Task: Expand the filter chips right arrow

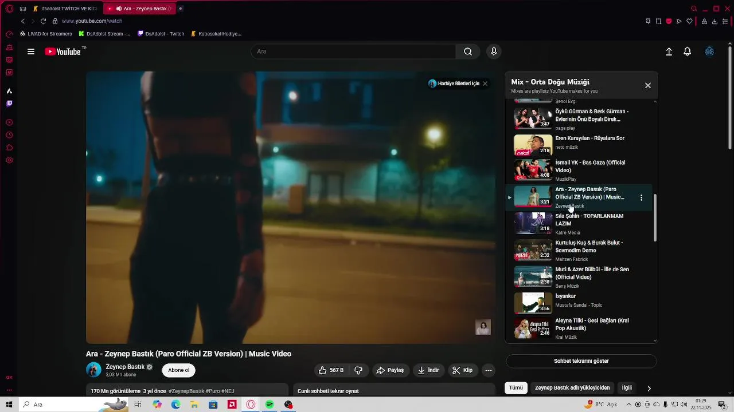Action: (649, 388)
